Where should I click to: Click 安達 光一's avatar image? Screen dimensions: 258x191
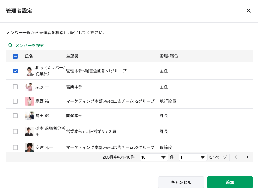[x=29, y=147]
